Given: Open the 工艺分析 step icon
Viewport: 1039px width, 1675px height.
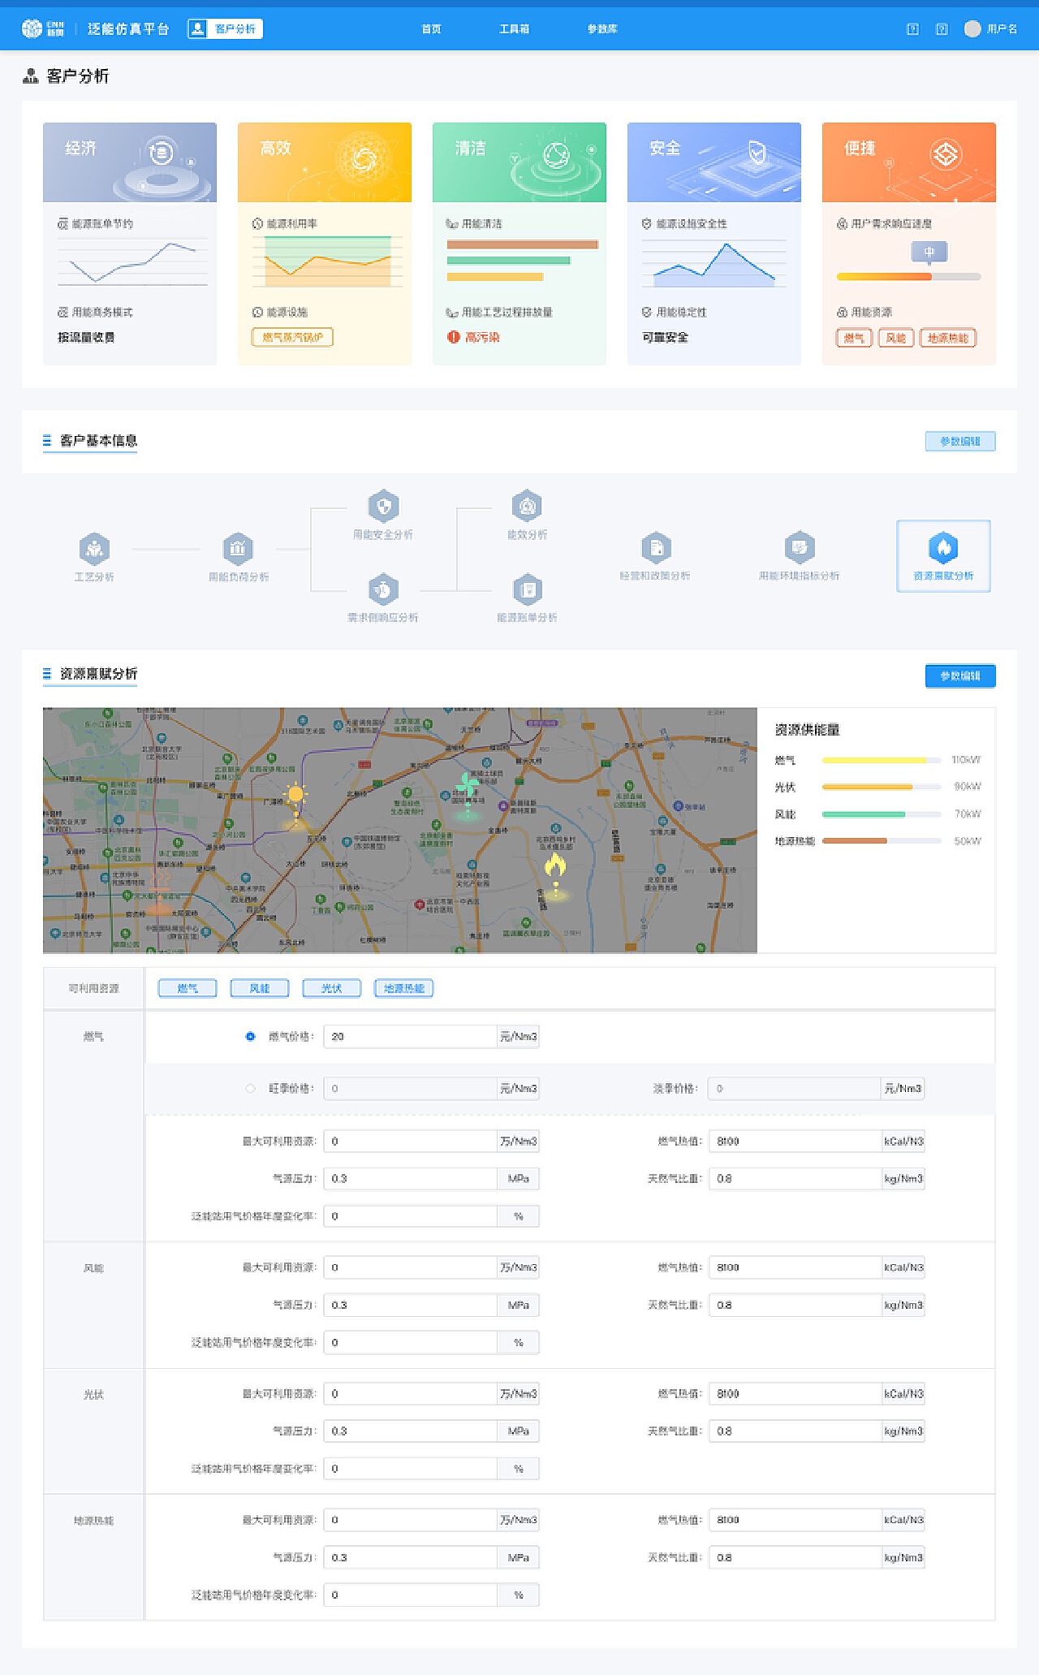Looking at the screenshot, I should click(95, 549).
